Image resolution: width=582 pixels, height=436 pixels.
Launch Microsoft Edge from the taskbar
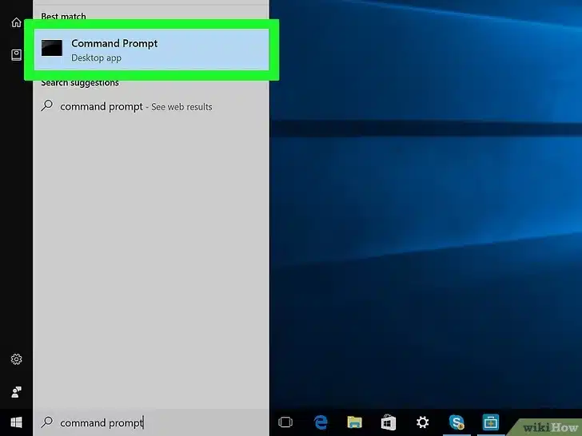[321, 422]
